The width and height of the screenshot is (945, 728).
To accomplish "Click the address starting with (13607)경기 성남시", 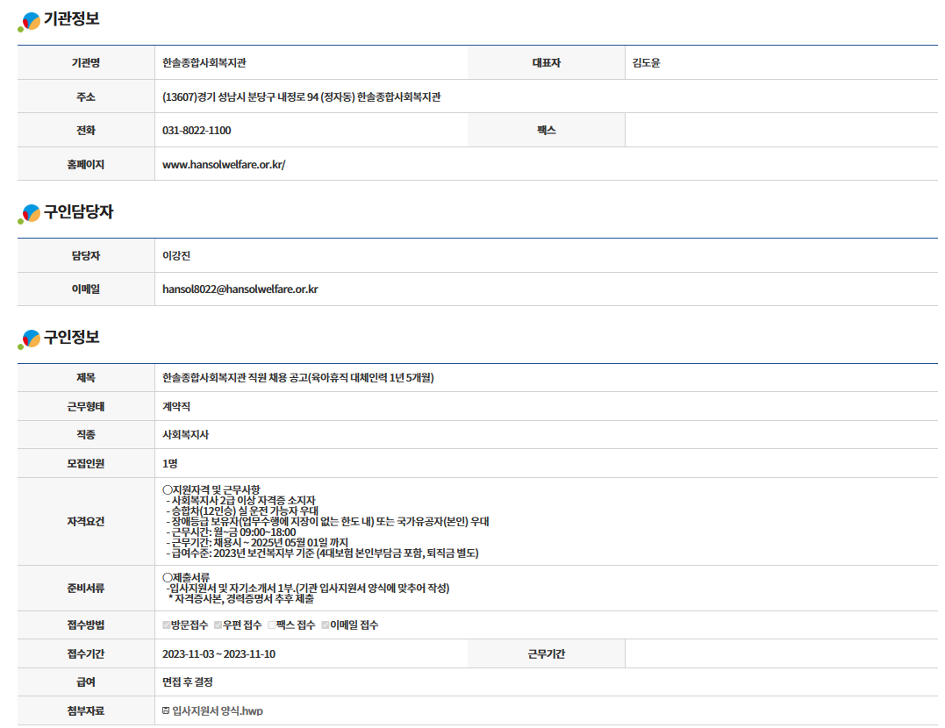I will (301, 97).
